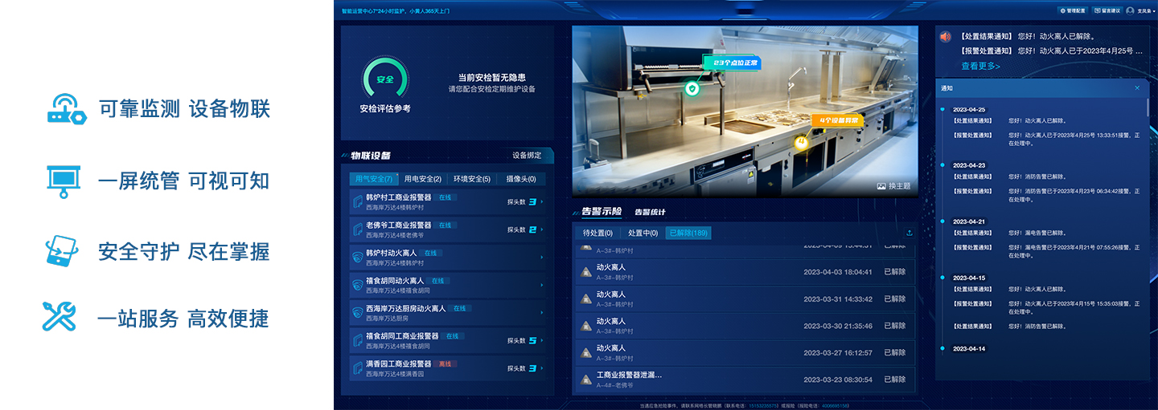Open 留言建议 feedback in top bar

(x=1107, y=10)
